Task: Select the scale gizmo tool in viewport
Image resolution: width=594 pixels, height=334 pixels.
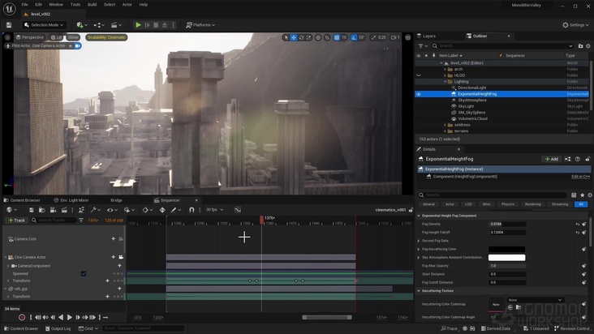Action: coord(308,37)
